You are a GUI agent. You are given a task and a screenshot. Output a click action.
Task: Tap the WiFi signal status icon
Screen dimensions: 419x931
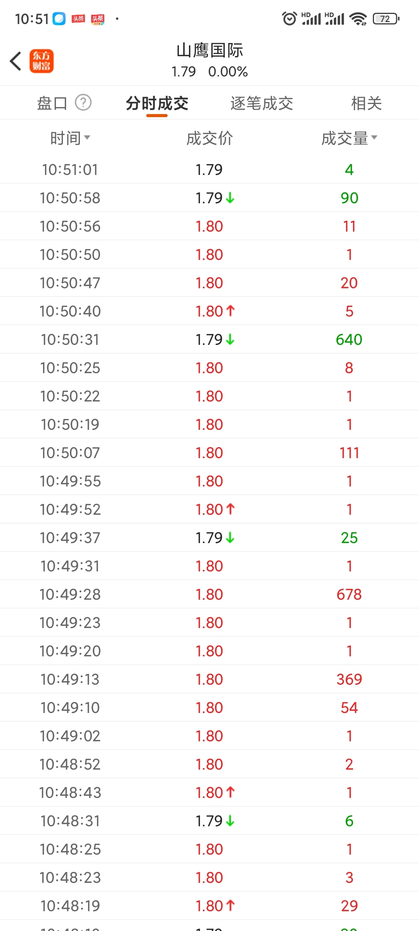[358, 19]
